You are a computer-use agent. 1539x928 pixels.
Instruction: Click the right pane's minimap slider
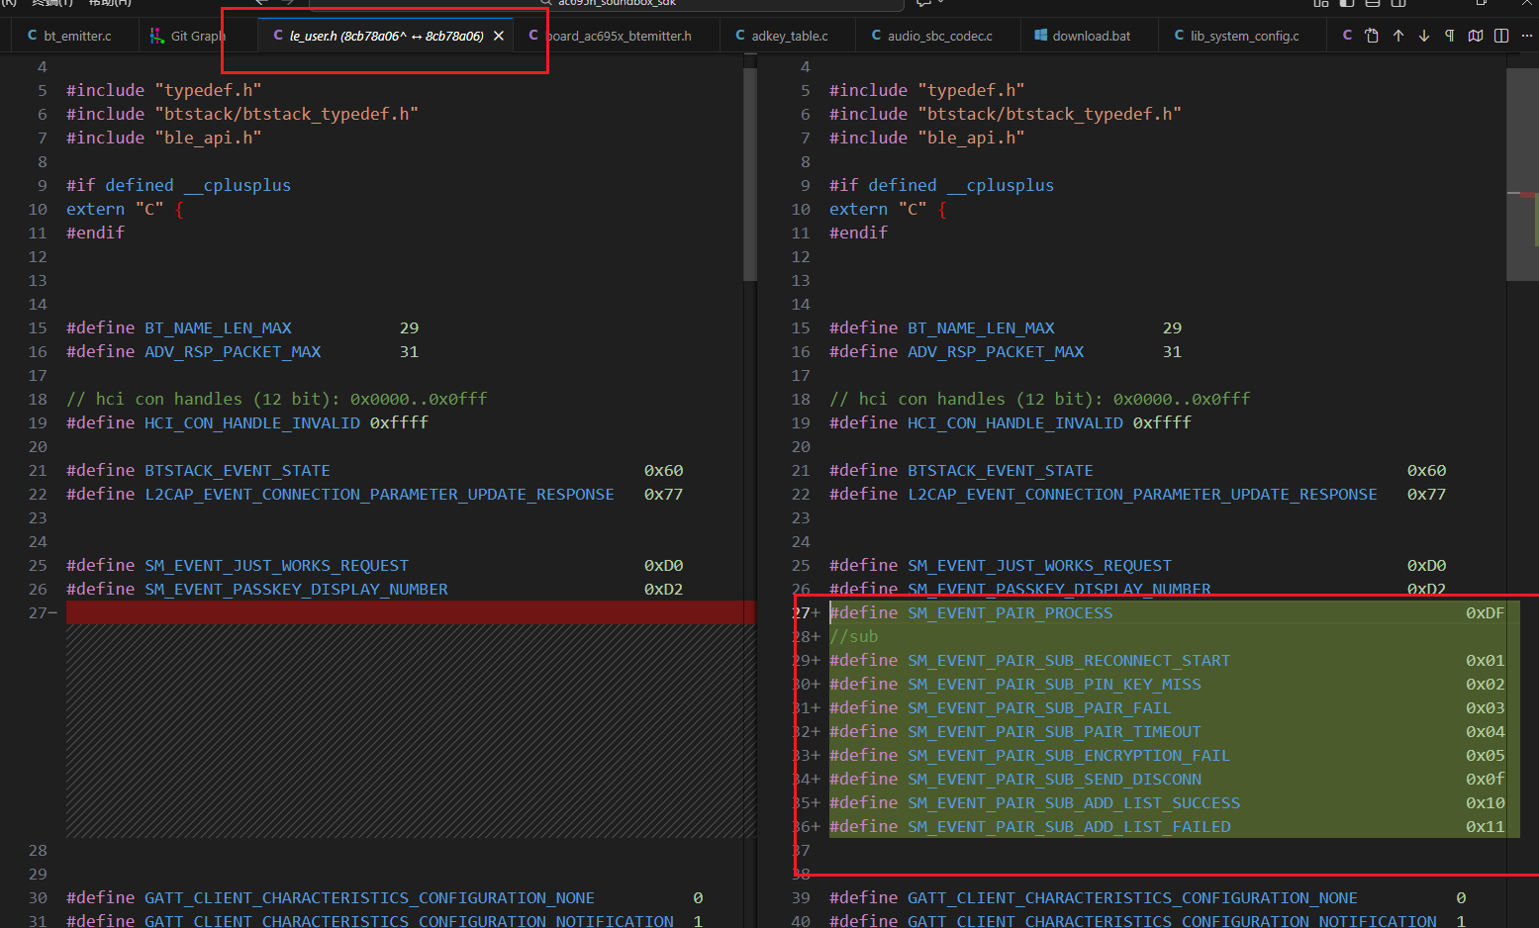tap(1522, 174)
